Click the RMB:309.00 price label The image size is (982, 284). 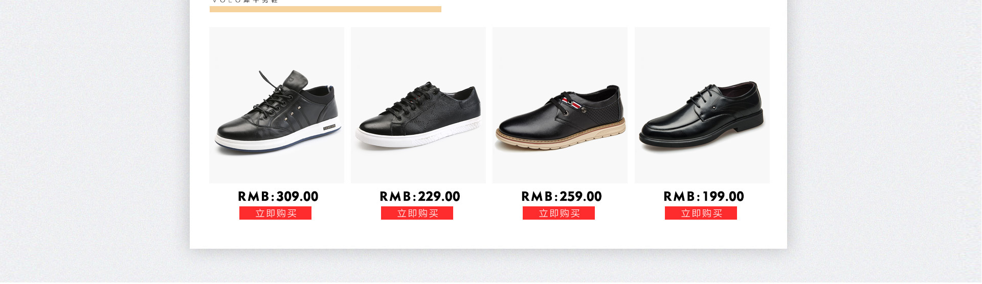tap(278, 197)
